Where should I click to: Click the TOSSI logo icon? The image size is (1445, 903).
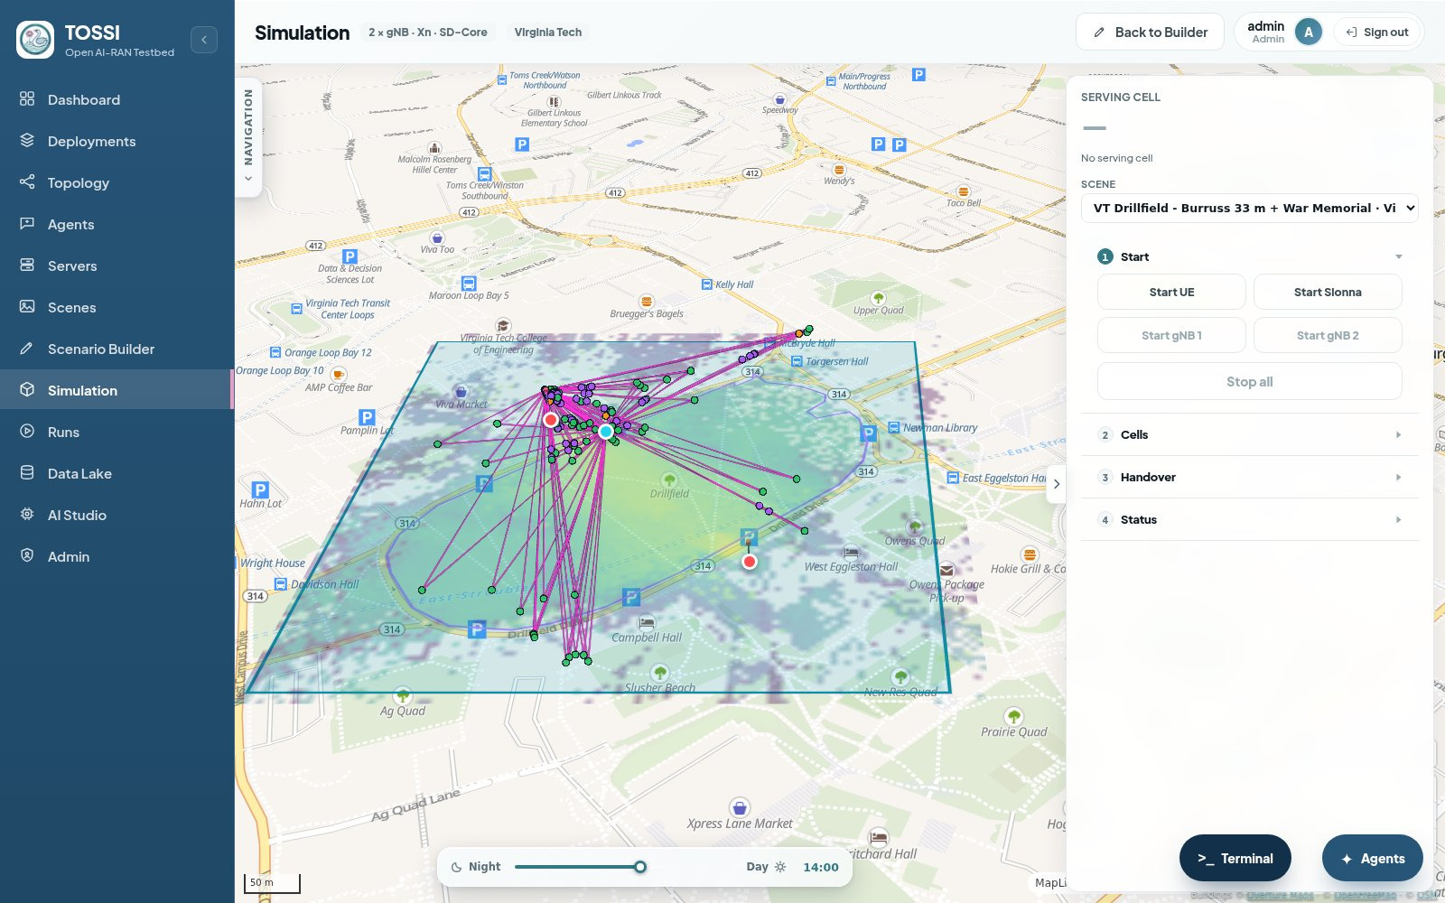pyautogui.click(x=35, y=40)
